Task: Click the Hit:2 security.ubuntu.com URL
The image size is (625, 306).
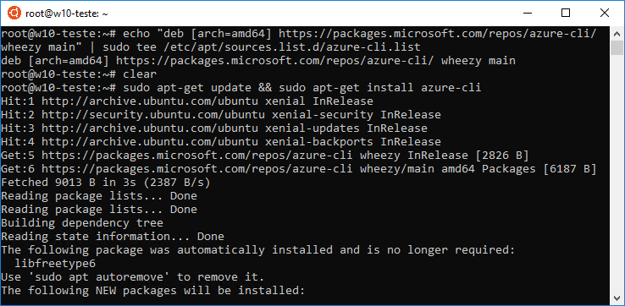Action: (153, 115)
